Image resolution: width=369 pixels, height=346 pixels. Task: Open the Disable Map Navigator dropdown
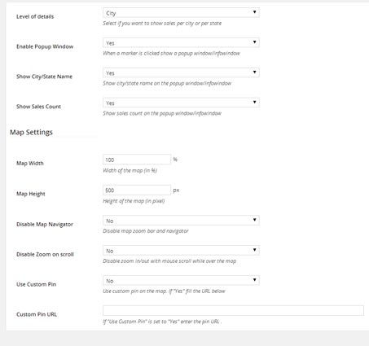181,221
